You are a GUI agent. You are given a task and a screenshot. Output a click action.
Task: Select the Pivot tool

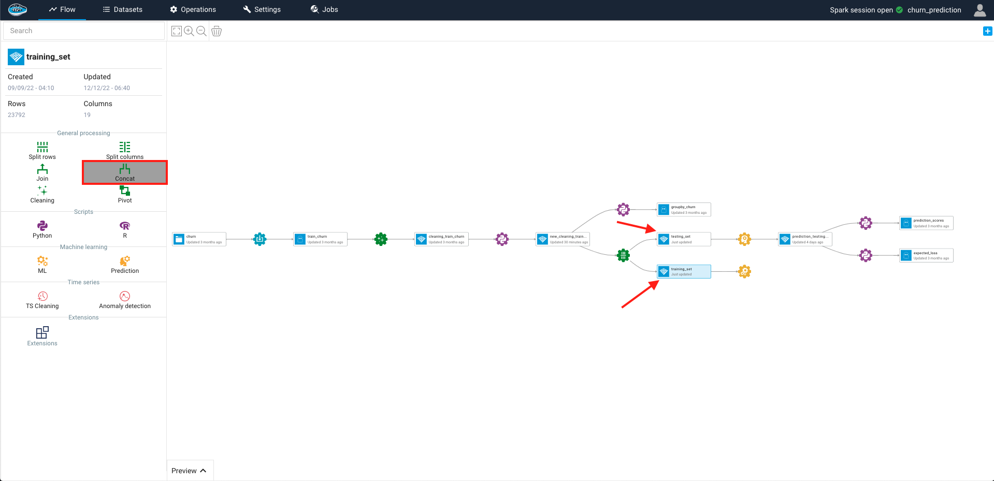[x=125, y=194]
